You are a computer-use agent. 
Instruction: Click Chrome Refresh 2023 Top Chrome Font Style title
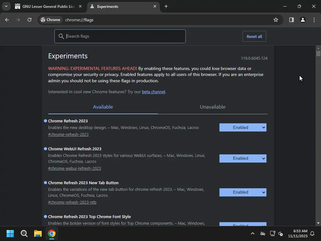pos(89,217)
